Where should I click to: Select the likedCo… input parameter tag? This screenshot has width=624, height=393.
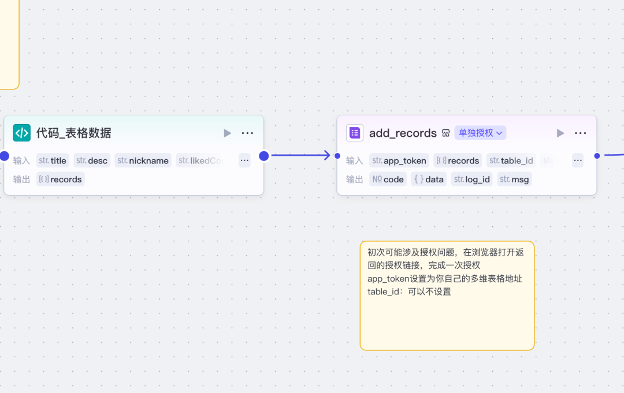click(x=200, y=160)
